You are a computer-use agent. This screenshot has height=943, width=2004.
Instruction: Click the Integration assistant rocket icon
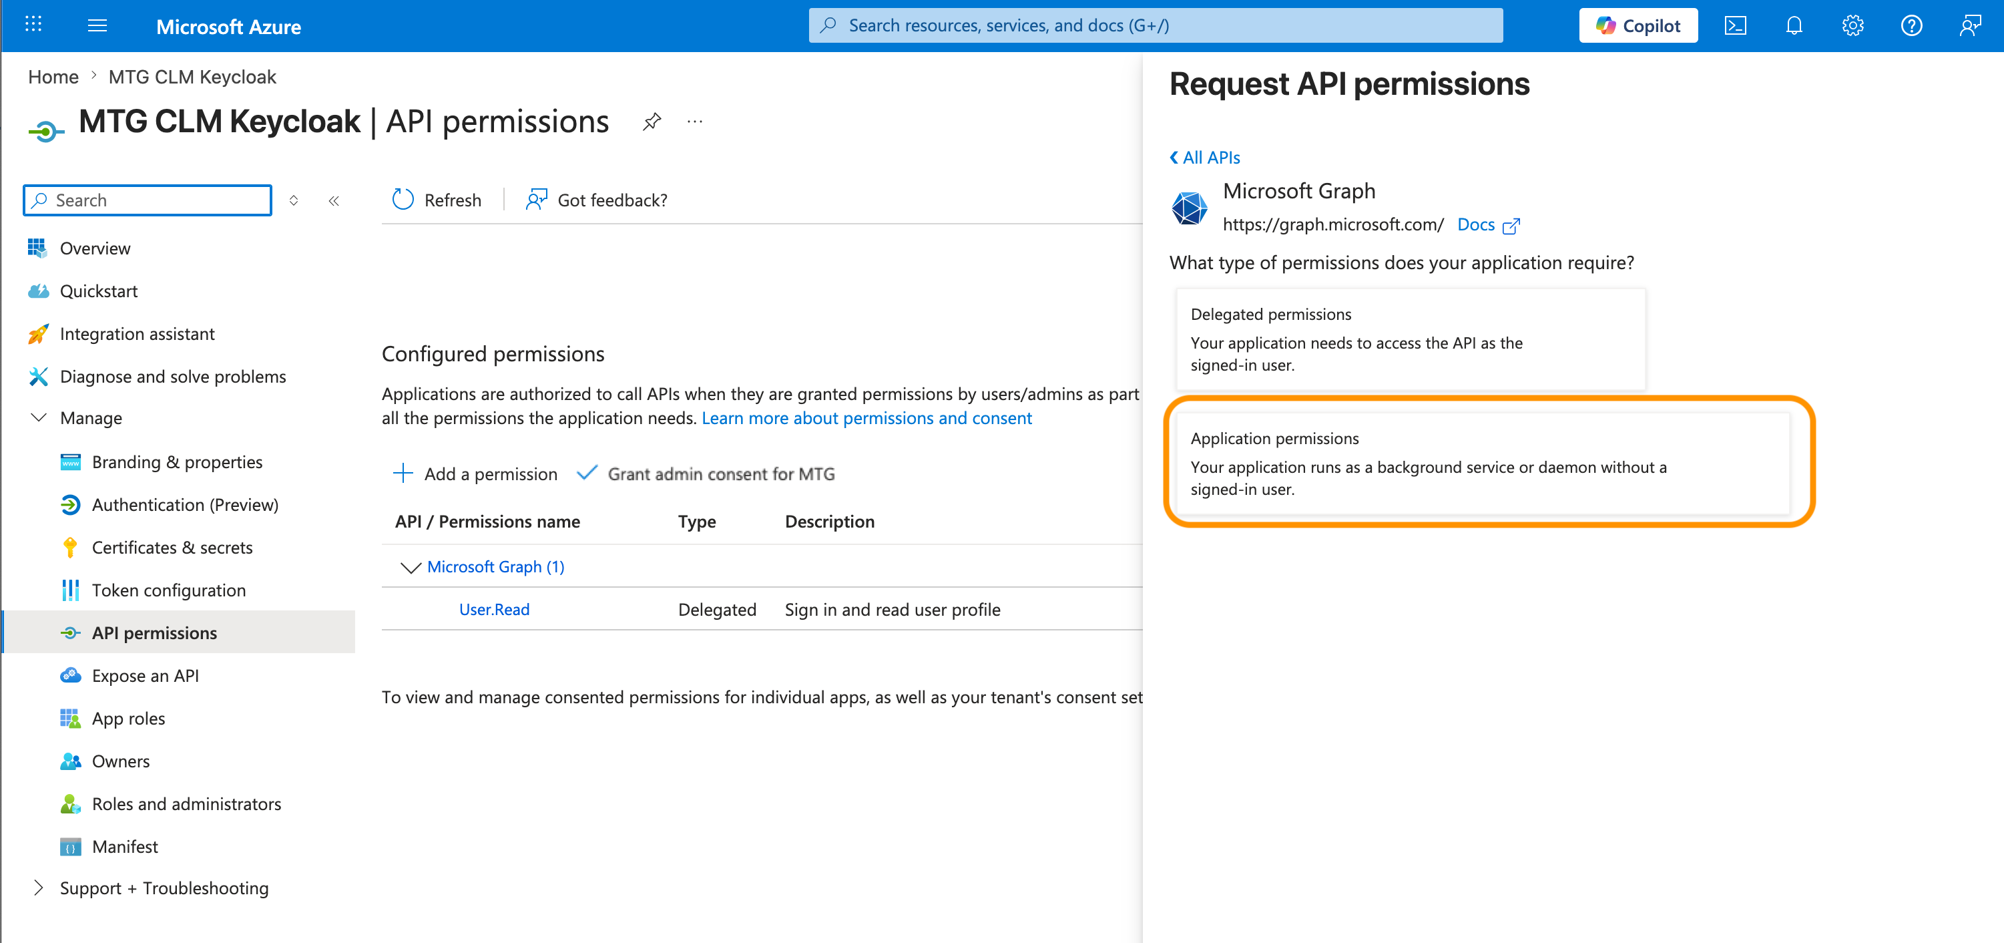click(37, 334)
